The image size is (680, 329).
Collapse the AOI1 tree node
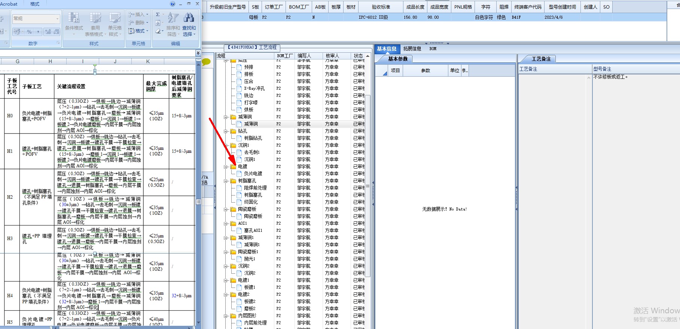(226, 224)
